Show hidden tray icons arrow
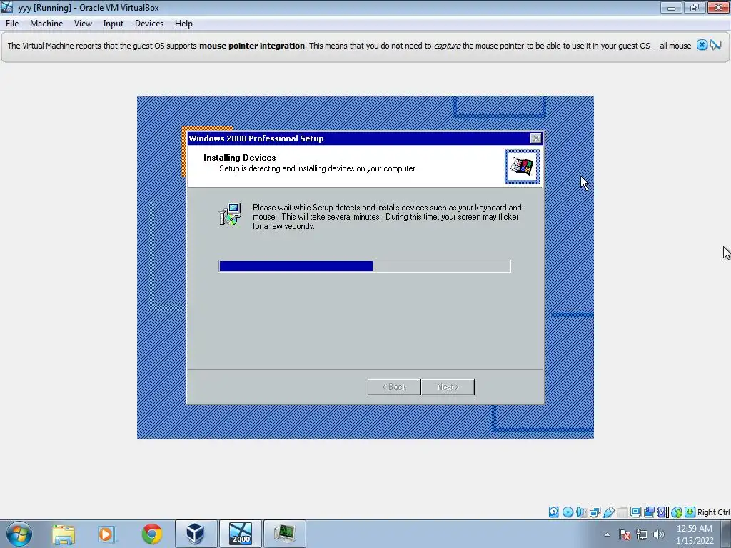The height and width of the screenshot is (548, 731). tap(607, 534)
